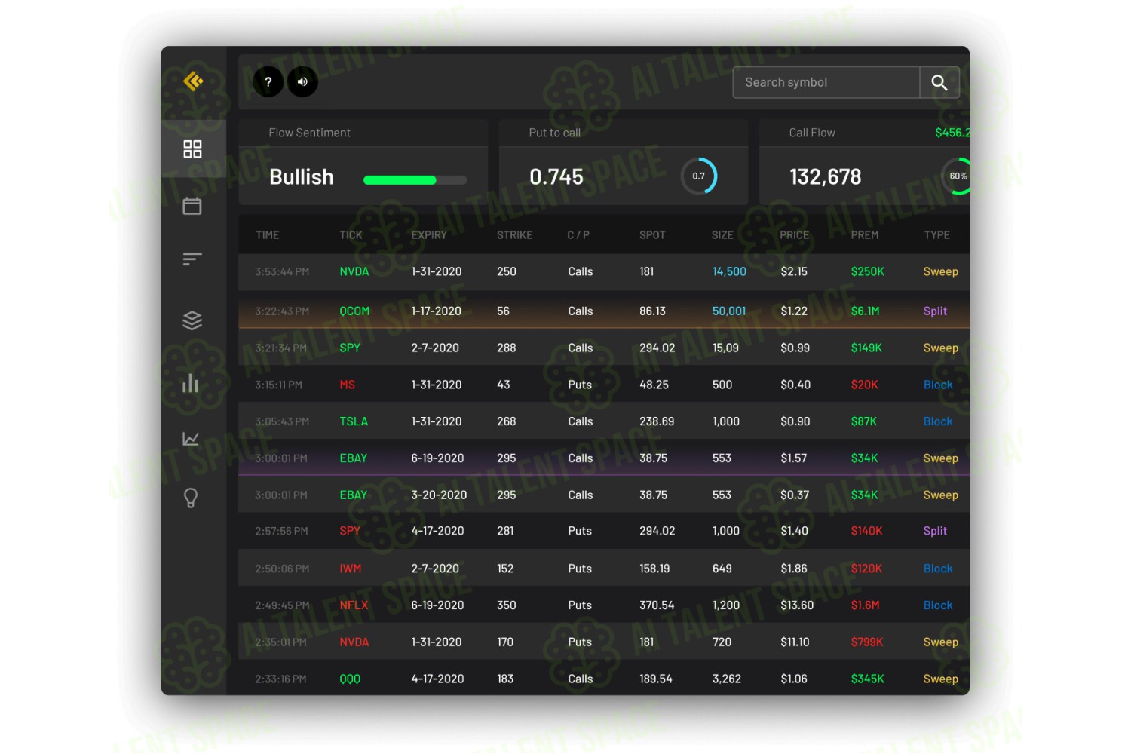Sort by the PRICE column header
The width and height of the screenshot is (1131, 754).
(x=794, y=235)
